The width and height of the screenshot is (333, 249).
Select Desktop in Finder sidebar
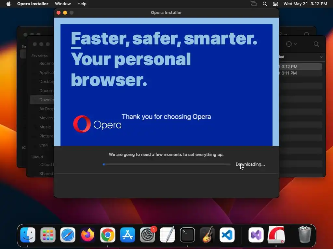click(x=46, y=81)
